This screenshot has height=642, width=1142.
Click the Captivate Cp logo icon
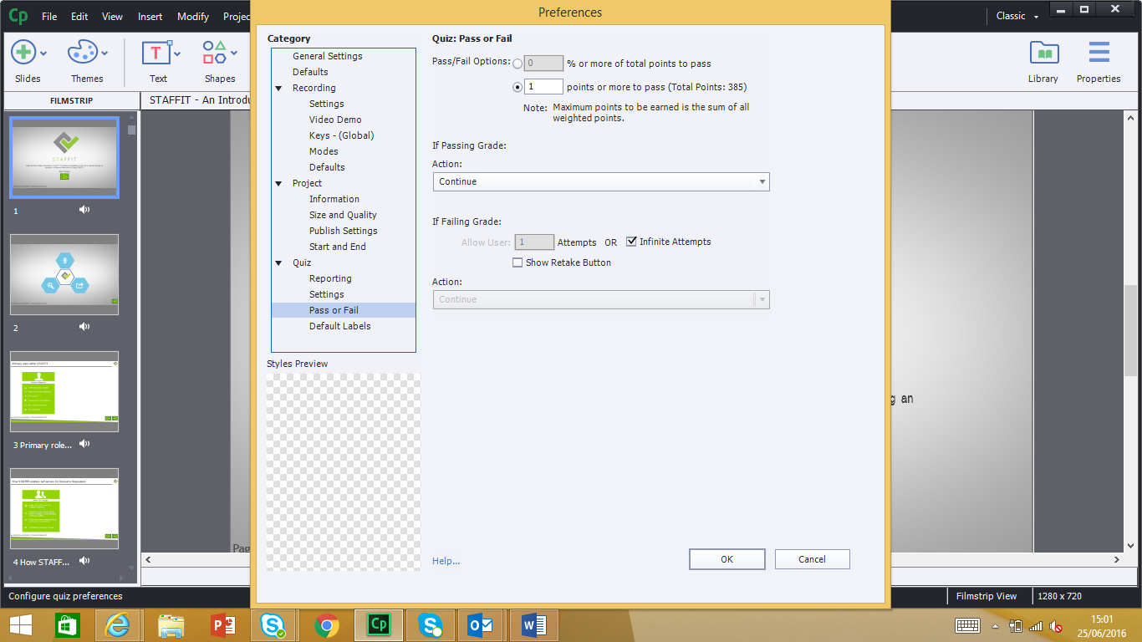(17, 16)
